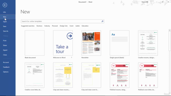This screenshot has width=171, height=96.
Task: Click the Newsletter caption text
Action: tap(85, 58)
